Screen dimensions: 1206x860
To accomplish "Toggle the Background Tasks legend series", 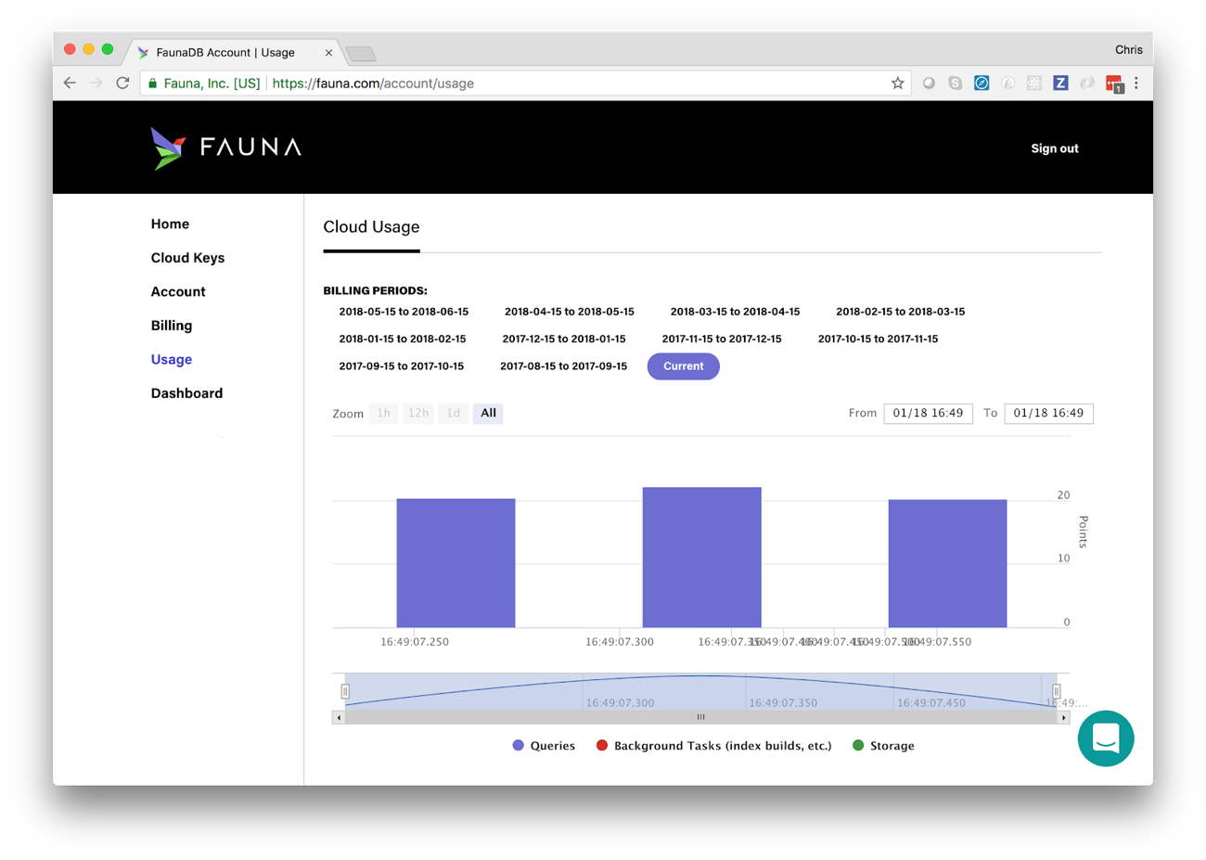I will pos(713,746).
